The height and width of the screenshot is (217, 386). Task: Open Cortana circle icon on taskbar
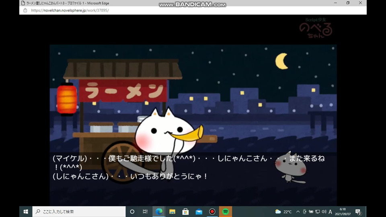132,212
